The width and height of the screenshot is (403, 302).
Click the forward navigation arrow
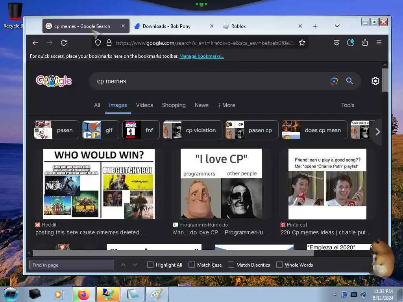[50, 43]
